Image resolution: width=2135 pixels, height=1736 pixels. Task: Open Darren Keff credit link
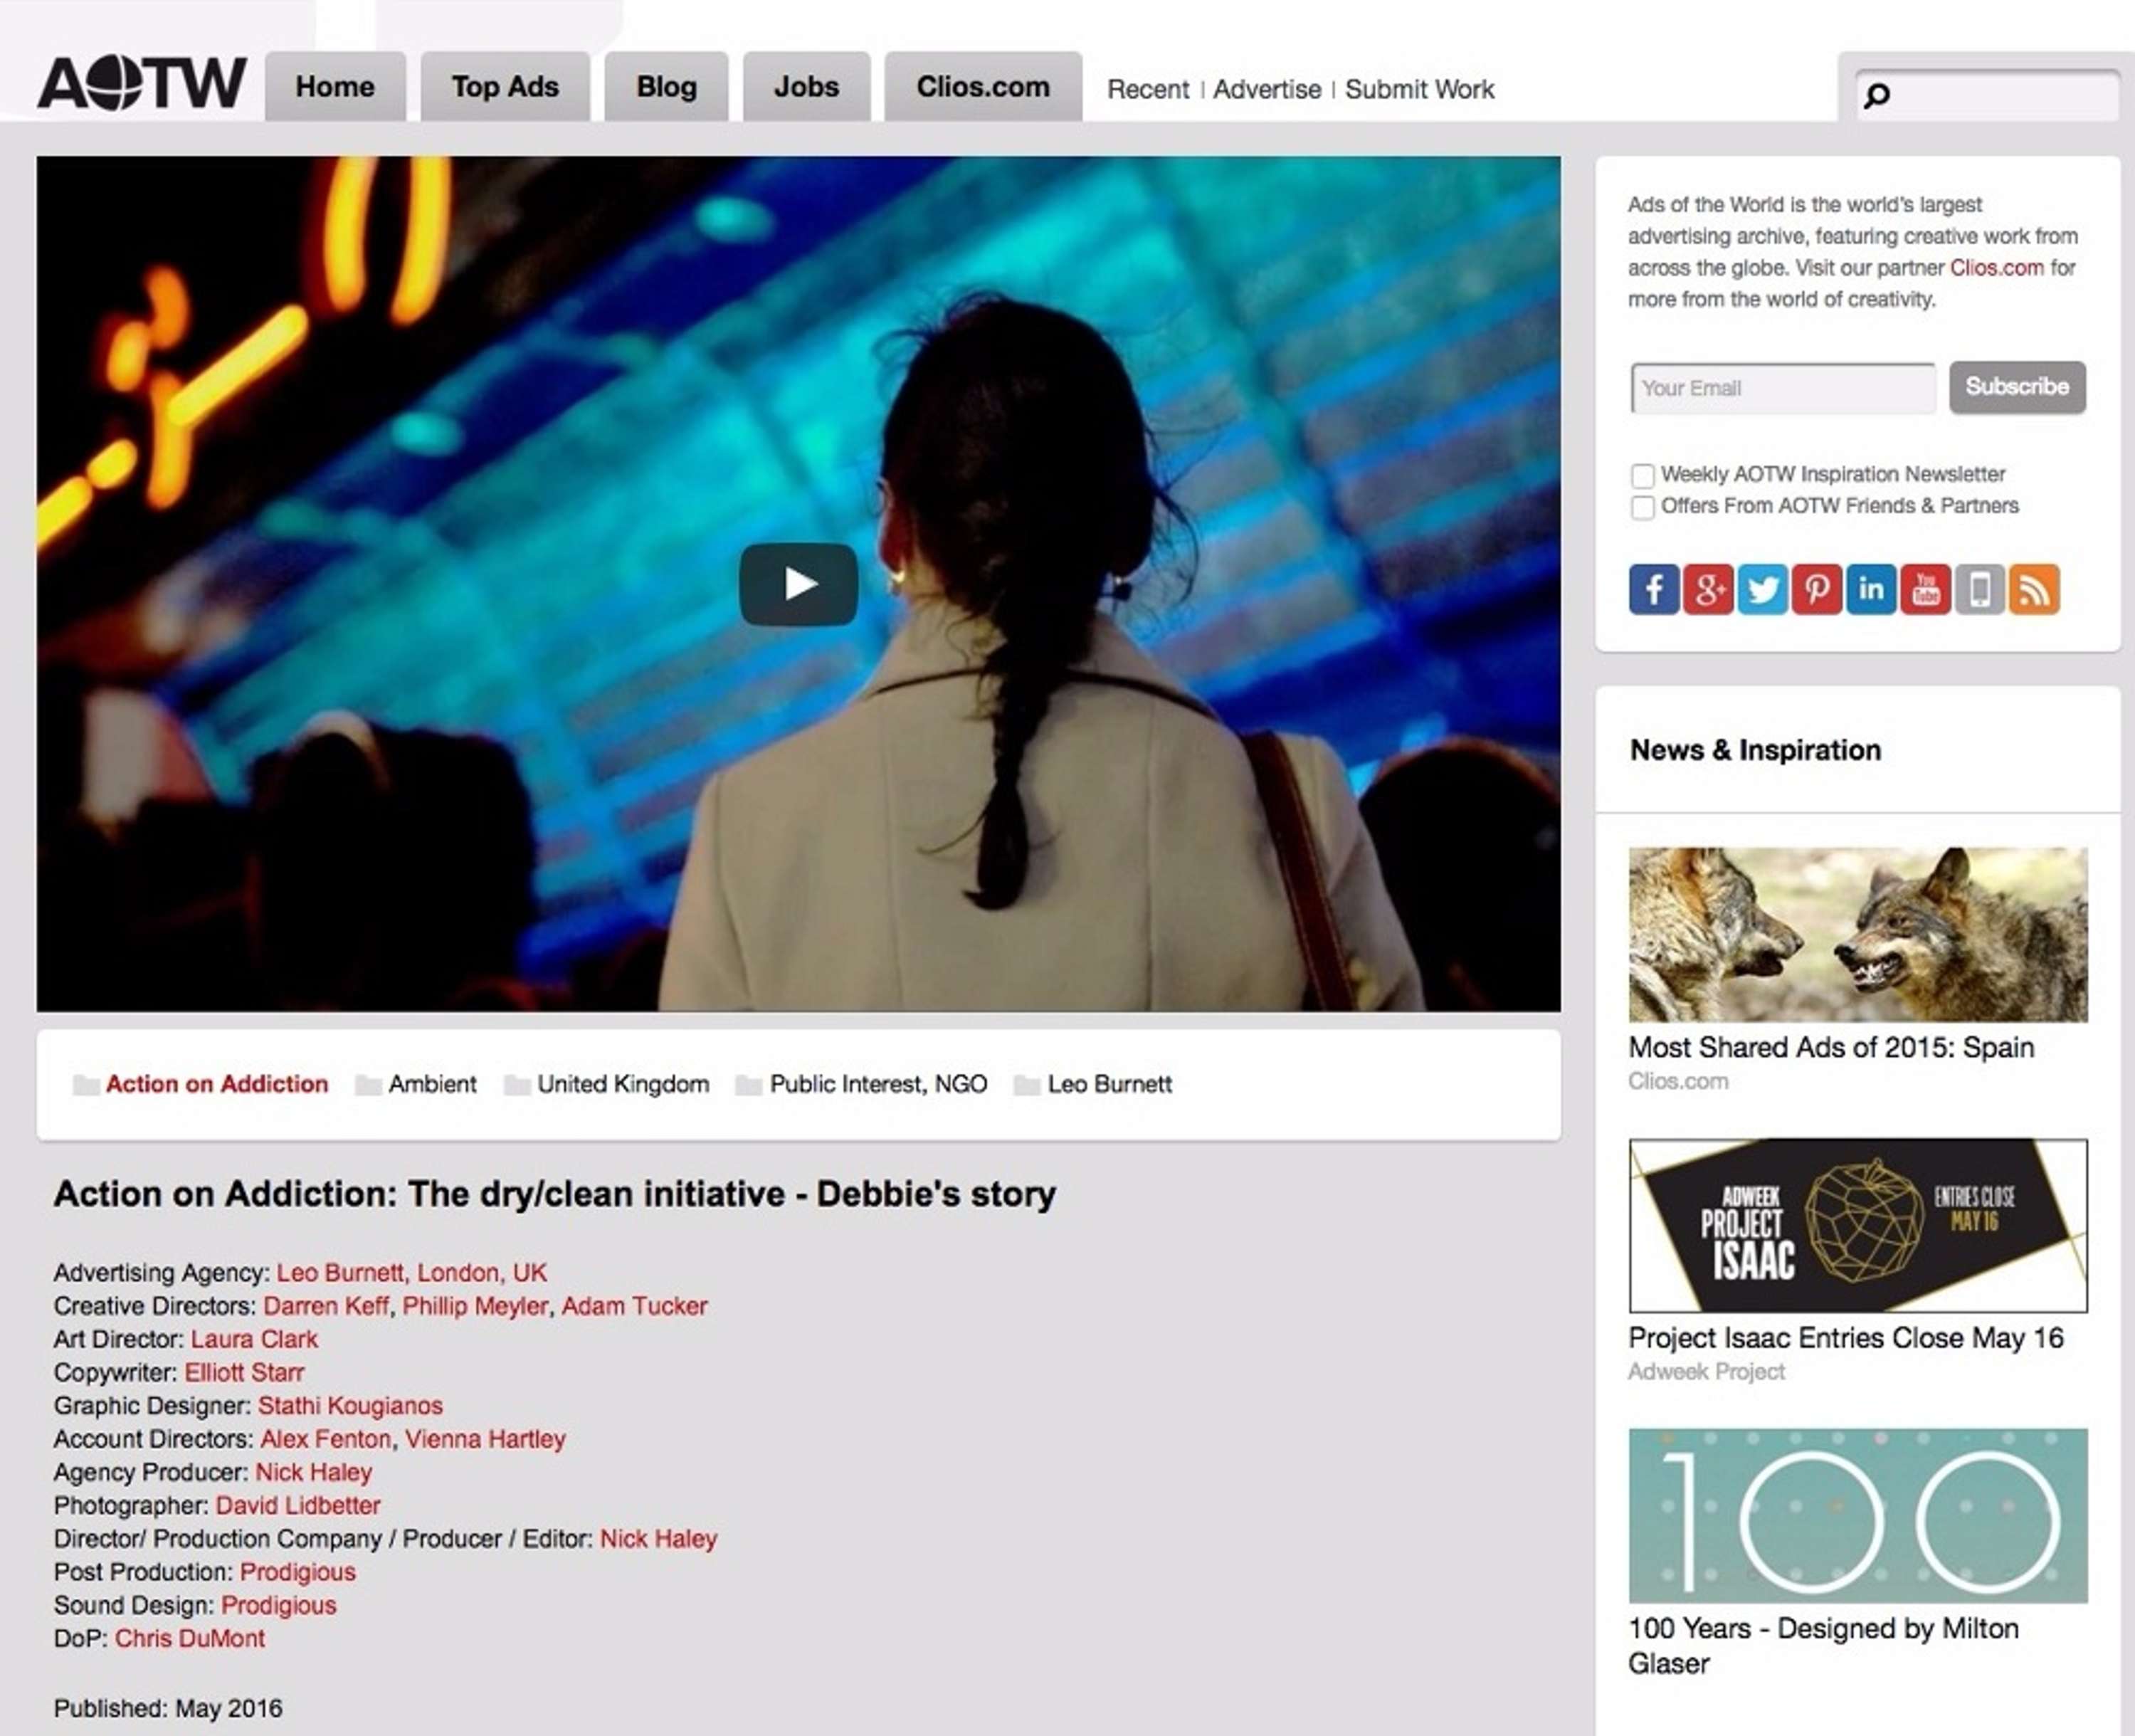point(326,1306)
